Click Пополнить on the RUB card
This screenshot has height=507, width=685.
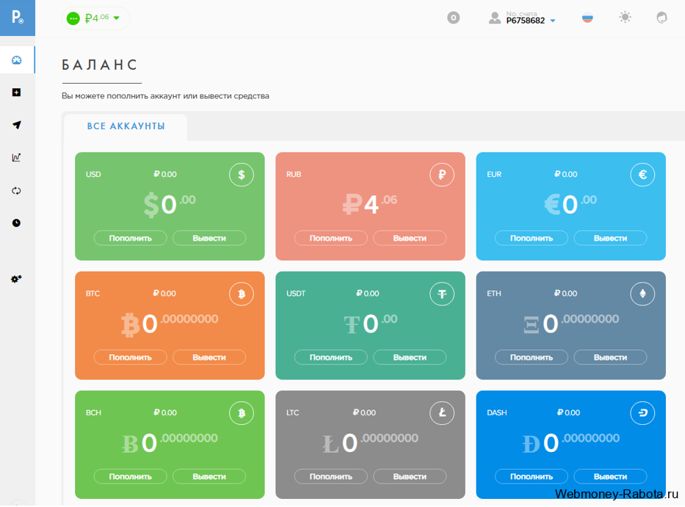coord(330,238)
